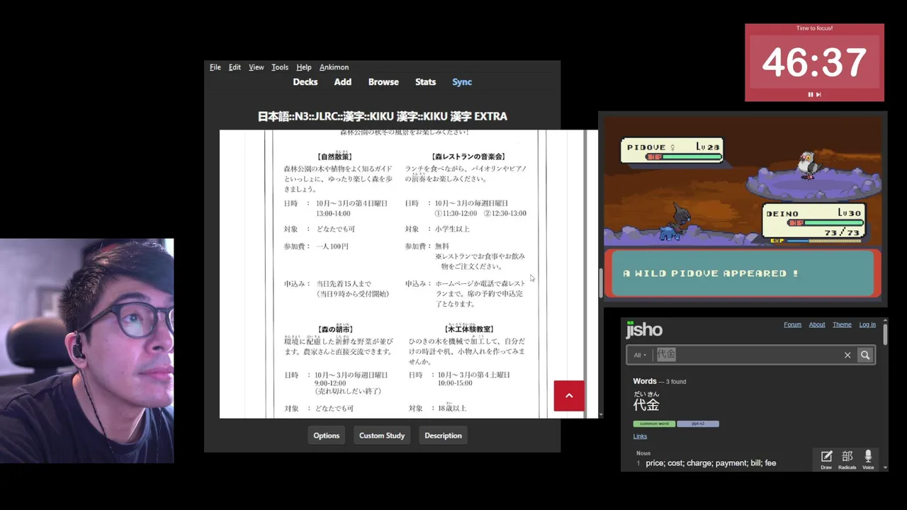Click the Options button in Anki

coord(327,436)
